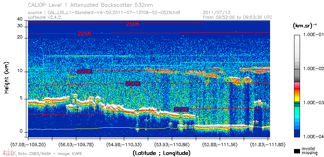
Task: Click the topmost 250K isotherm label
Action: tap(133, 24)
